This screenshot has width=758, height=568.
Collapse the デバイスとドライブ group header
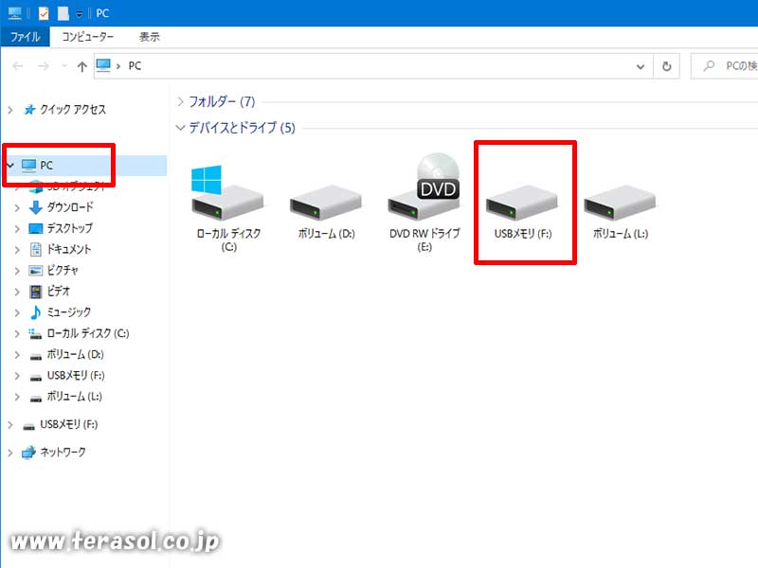pyautogui.click(x=181, y=128)
